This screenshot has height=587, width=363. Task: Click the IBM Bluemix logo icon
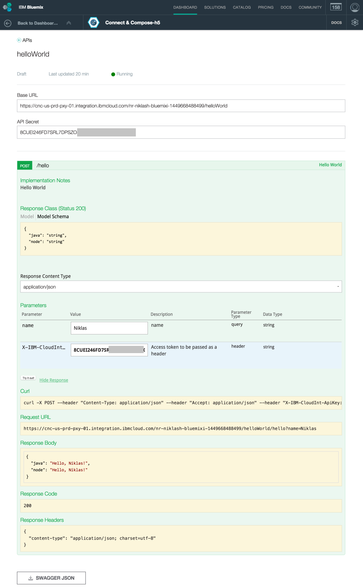(x=7, y=7)
